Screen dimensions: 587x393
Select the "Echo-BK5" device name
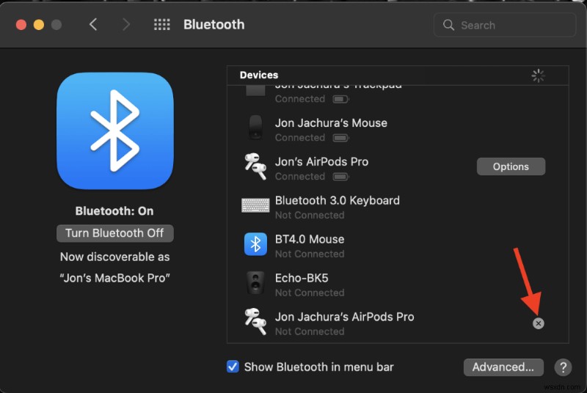pos(302,278)
